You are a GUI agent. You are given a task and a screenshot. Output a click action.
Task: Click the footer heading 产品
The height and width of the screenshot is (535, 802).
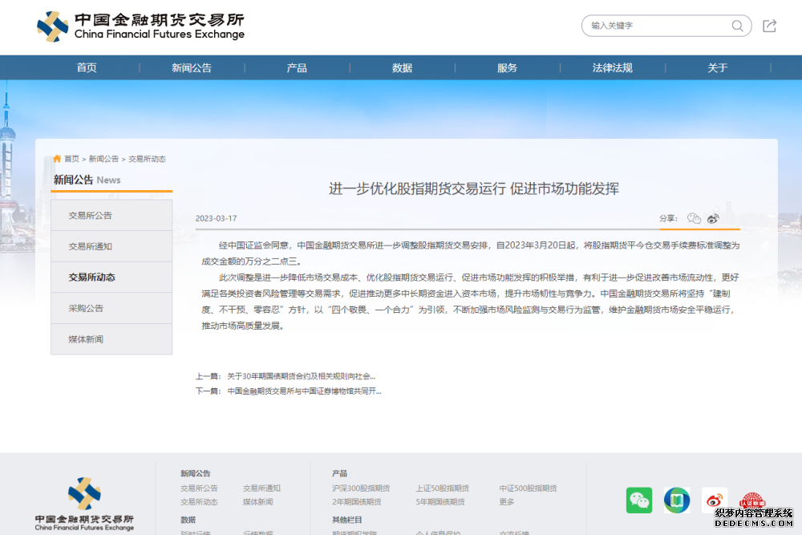tap(339, 473)
